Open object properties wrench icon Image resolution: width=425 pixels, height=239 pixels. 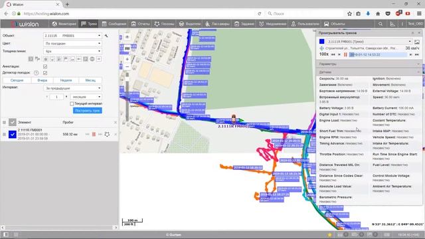(106, 35)
